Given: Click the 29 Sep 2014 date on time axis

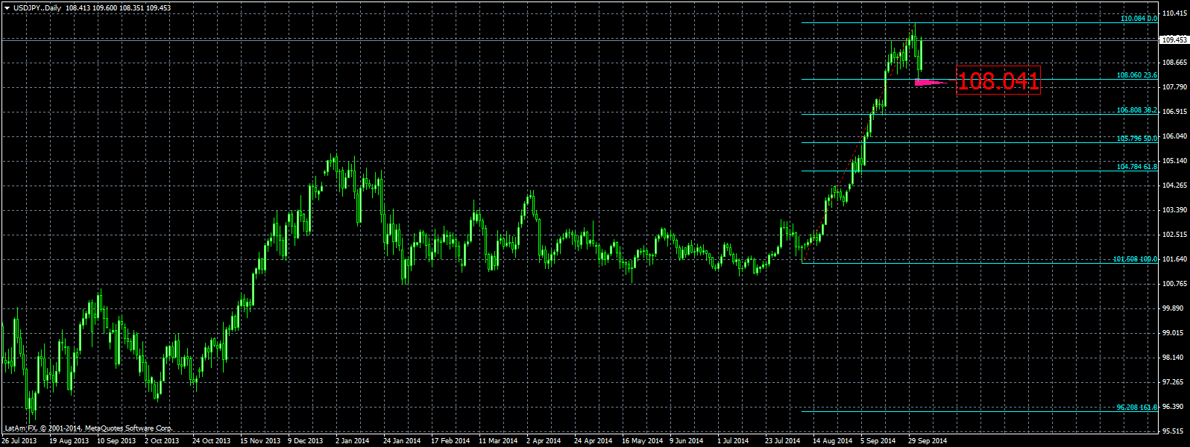Looking at the screenshot, I should pos(927,441).
